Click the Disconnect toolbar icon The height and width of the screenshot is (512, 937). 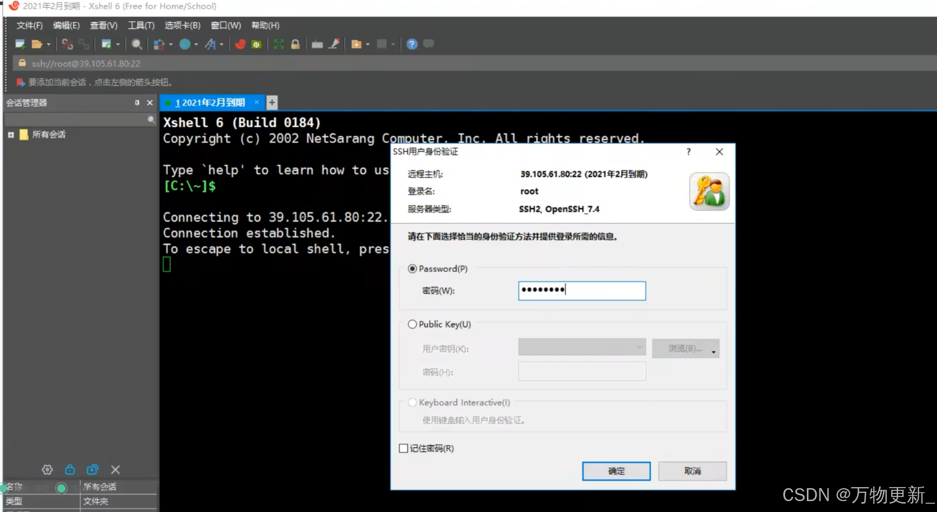pos(67,44)
